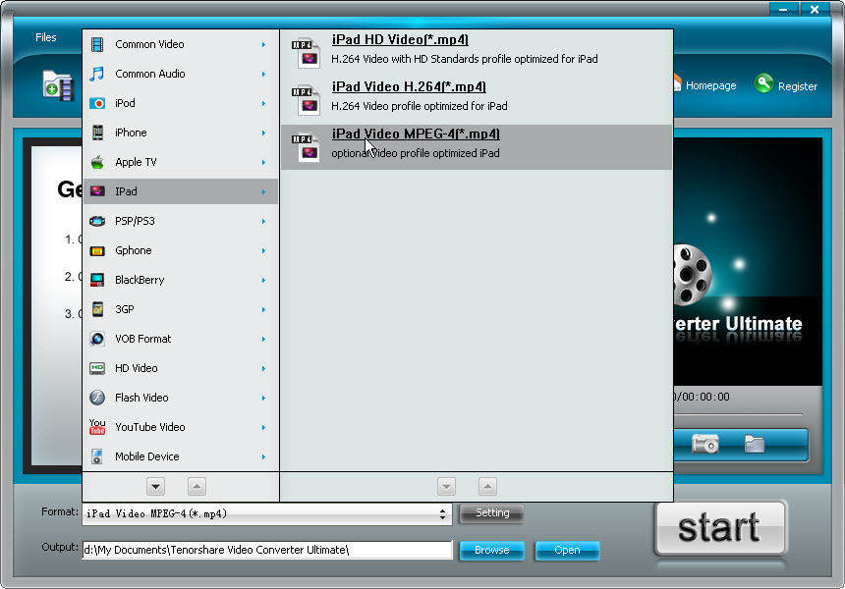Click the Output path input field

(266, 551)
